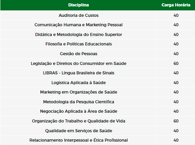
Task: Click the Gestão de Pessoas discipline
Action: (78, 54)
